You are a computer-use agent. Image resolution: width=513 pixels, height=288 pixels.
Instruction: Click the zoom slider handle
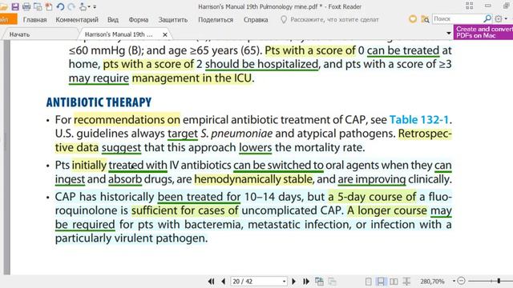pos(499,281)
